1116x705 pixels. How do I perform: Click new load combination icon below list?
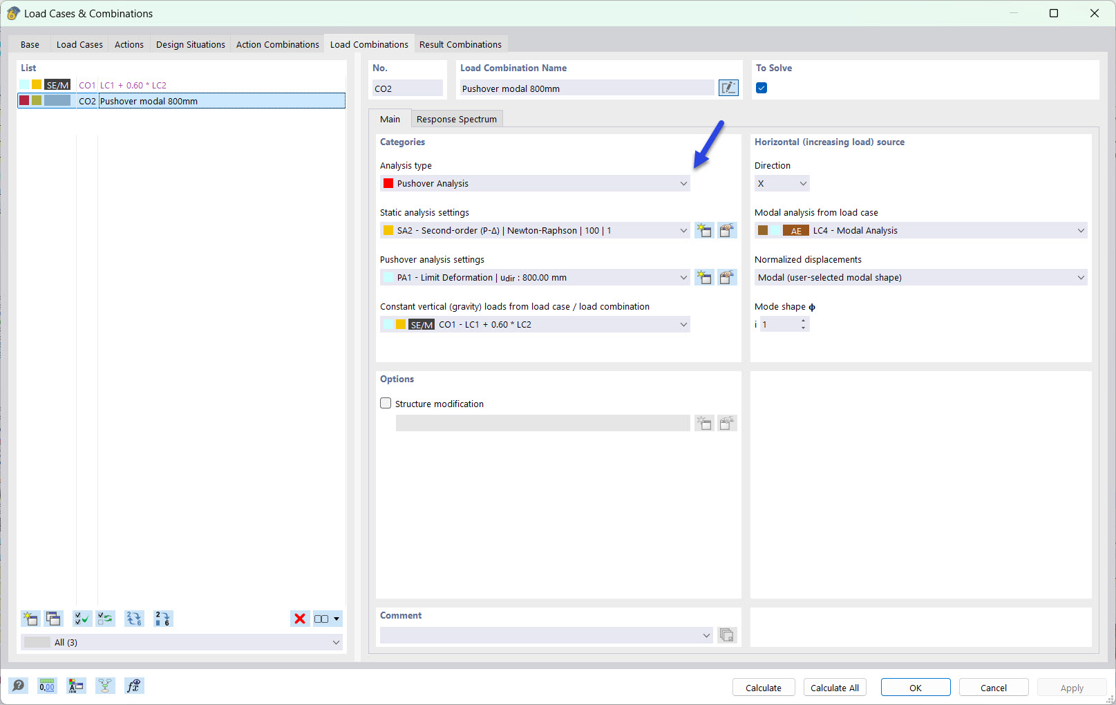[x=30, y=619]
